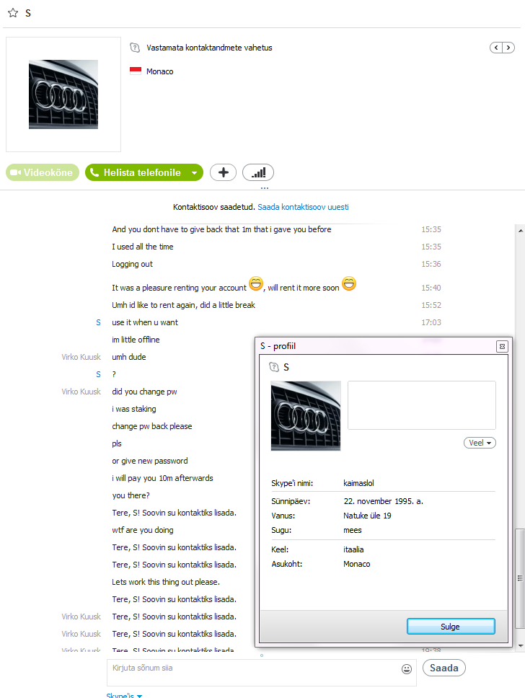
Task: Click the Saada send button
Action: coord(444,668)
